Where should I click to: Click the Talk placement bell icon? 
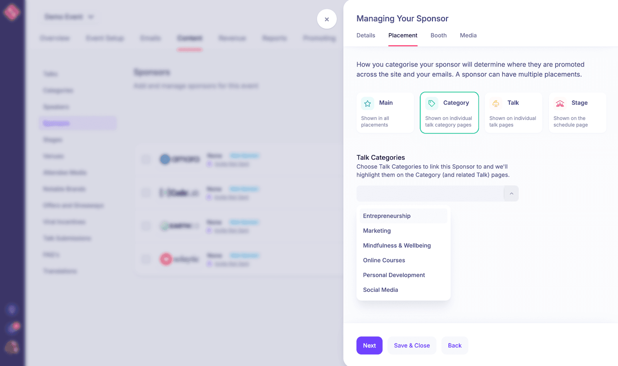(x=496, y=103)
